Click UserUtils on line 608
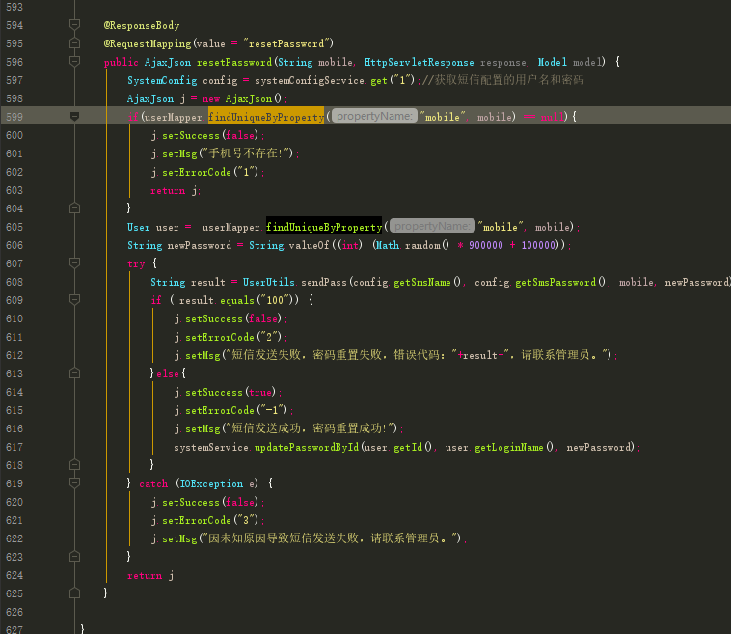Screen dimensions: 731x634 268,282
